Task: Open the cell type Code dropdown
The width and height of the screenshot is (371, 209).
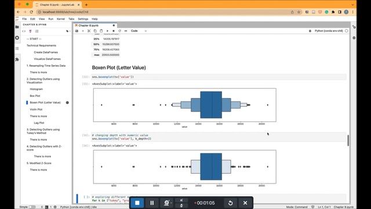Action: pyautogui.click(x=139, y=31)
